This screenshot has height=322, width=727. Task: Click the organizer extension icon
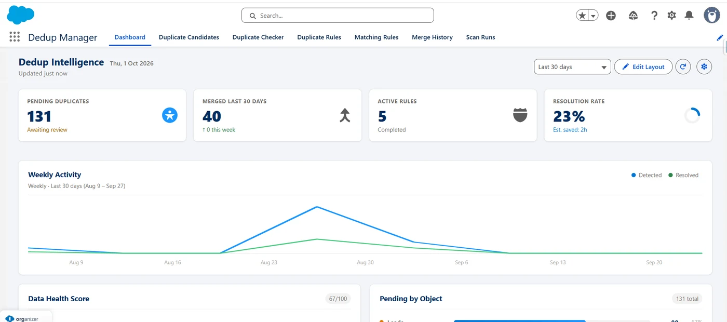coord(10,318)
